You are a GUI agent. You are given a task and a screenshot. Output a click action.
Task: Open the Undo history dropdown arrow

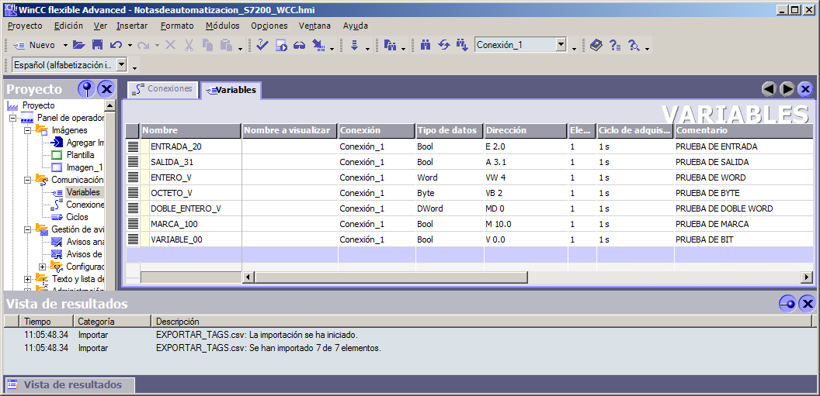pos(129,46)
